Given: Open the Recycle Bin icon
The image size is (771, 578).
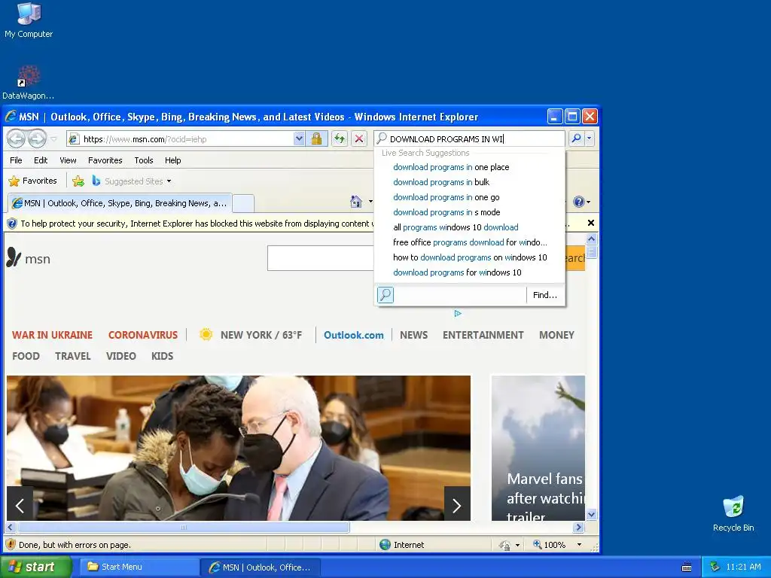Looking at the screenshot, I should 733,513.
